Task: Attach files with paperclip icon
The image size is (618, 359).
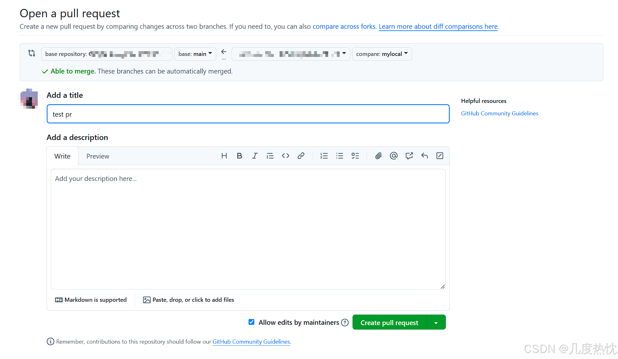Action: pos(378,156)
